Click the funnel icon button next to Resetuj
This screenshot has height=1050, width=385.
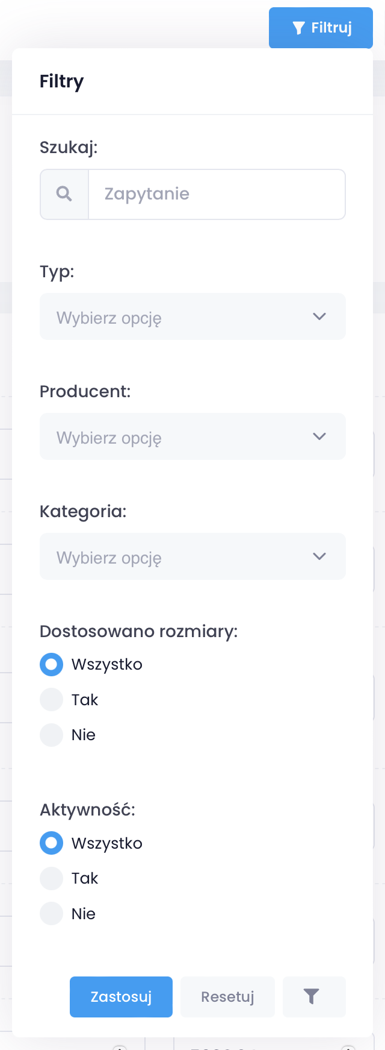tap(311, 996)
